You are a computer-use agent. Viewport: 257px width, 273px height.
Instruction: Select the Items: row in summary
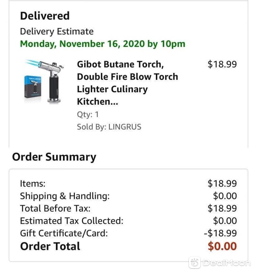128,183
